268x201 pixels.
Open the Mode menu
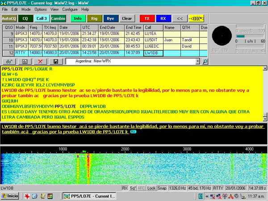(x=26, y=9)
